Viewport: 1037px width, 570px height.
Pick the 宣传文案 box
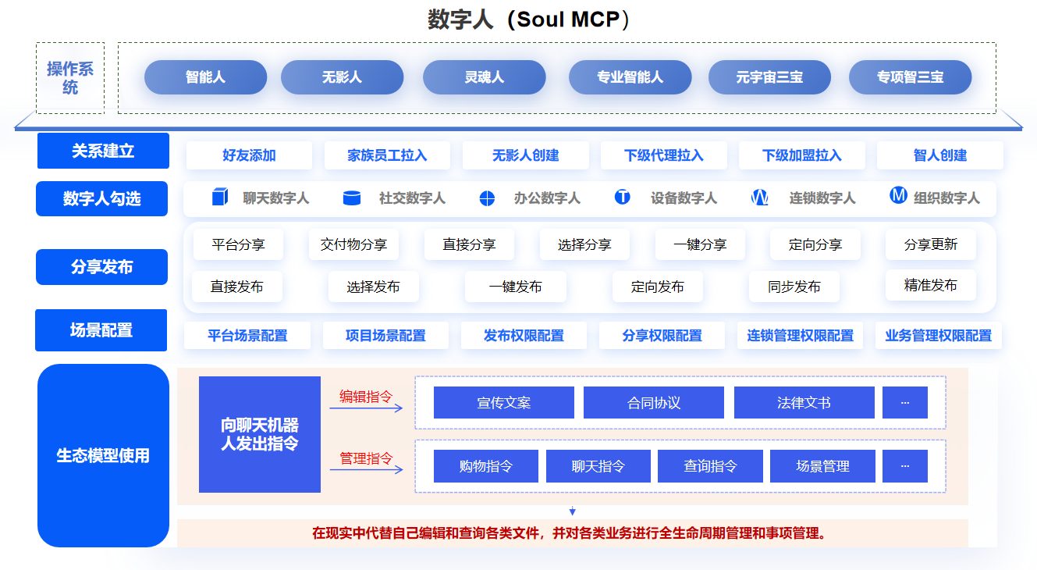[x=504, y=403]
